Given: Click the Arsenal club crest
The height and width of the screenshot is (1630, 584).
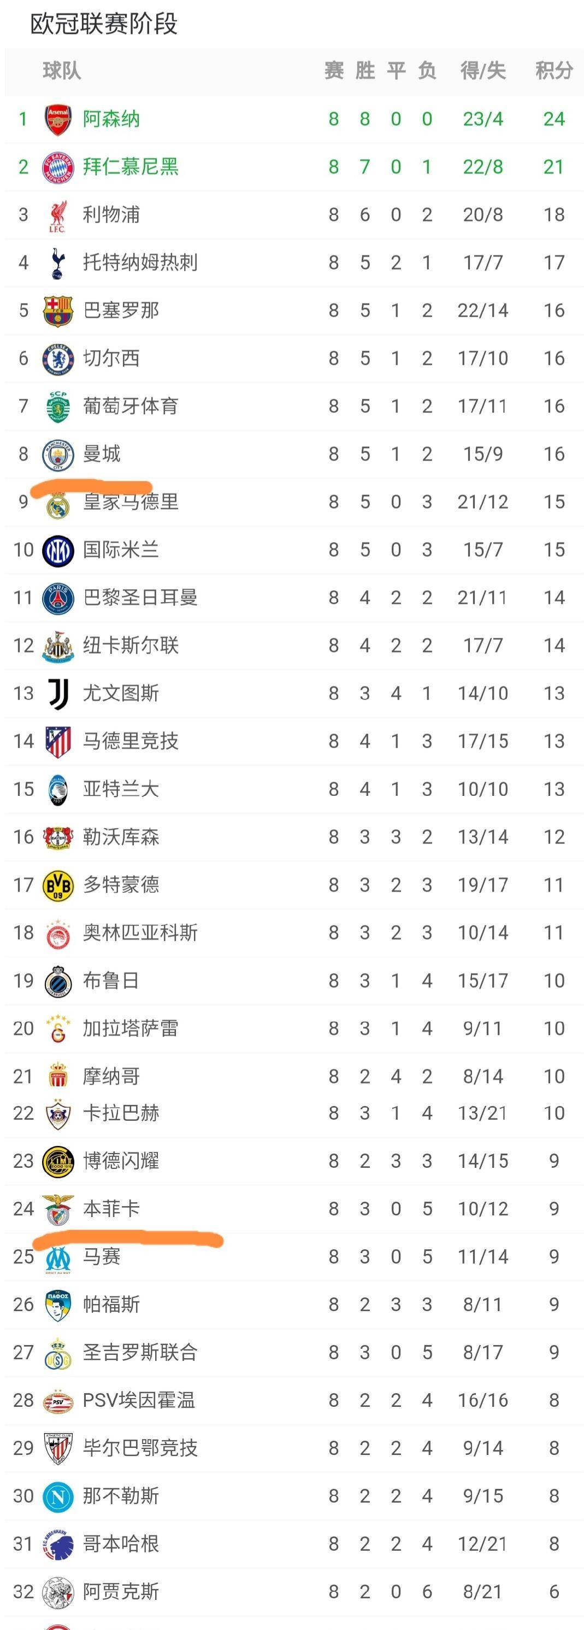Looking at the screenshot, I should [57, 119].
